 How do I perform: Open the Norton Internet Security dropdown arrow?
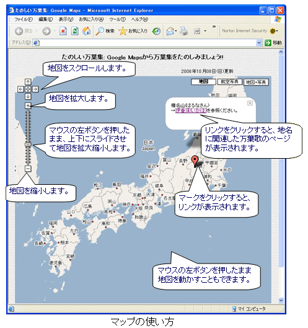point(277,31)
